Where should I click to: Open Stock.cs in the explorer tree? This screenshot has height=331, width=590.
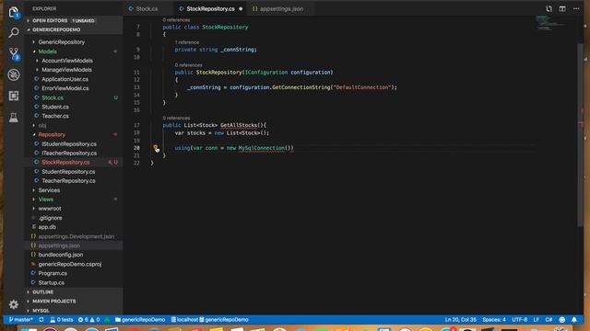pos(53,97)
